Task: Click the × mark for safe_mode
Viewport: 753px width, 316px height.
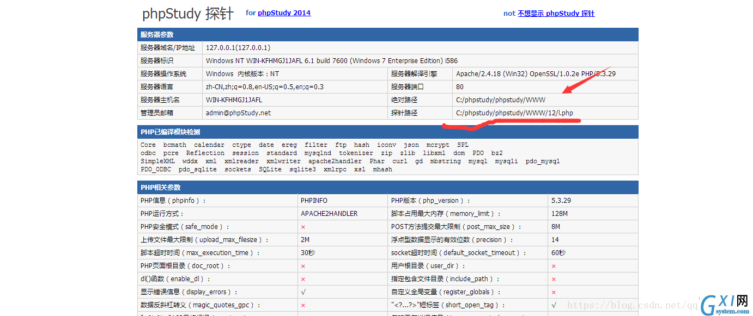Action: tap(303, 227)
